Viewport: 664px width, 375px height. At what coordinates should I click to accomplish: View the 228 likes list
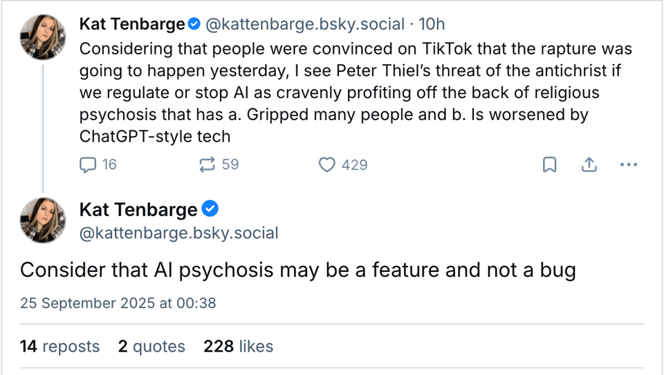coord(238,346)
